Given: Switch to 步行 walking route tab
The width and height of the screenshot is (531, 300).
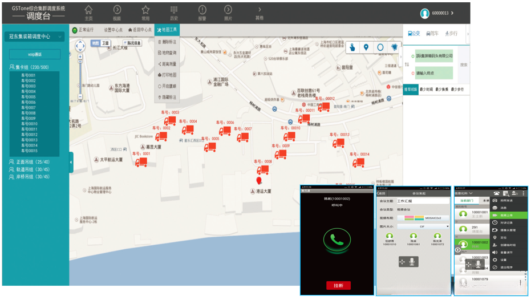Looking at the screenshot, I should (451, 34).
